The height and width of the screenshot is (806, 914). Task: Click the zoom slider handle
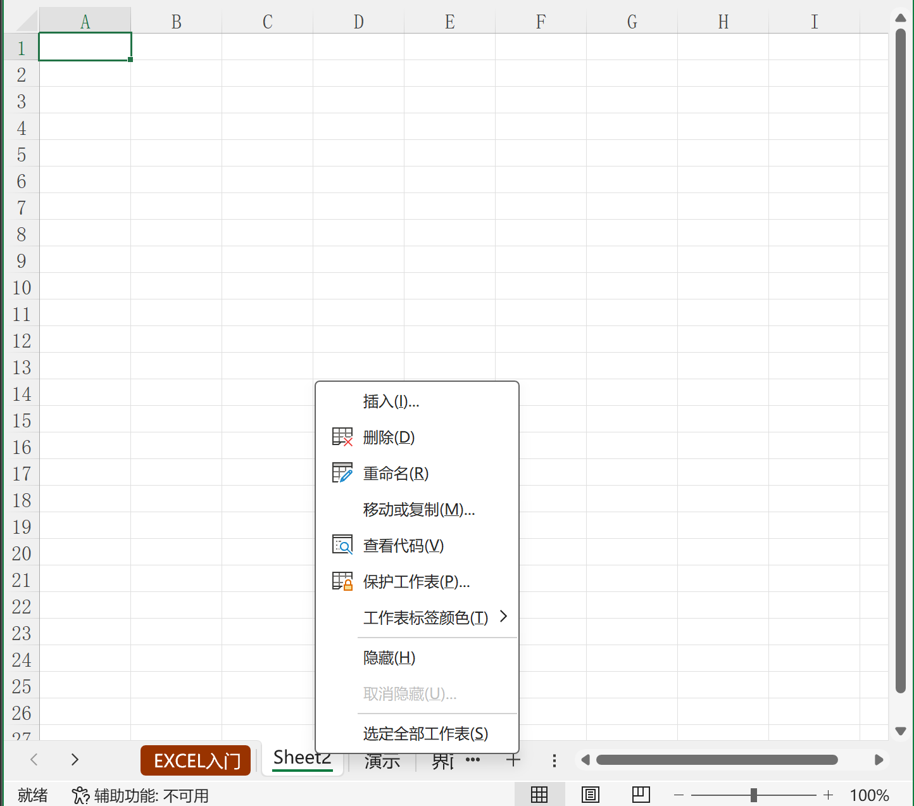pos(753,795)
